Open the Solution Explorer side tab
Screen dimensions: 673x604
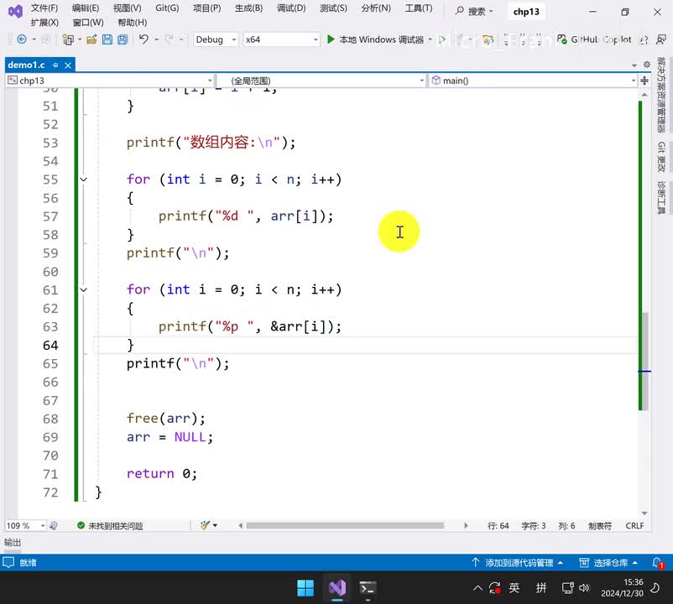661,95
